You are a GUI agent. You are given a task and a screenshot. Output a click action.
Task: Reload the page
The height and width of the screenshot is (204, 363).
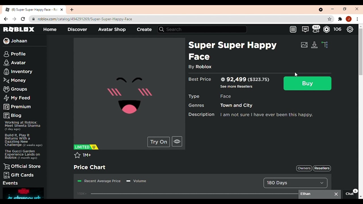point(23,19)
